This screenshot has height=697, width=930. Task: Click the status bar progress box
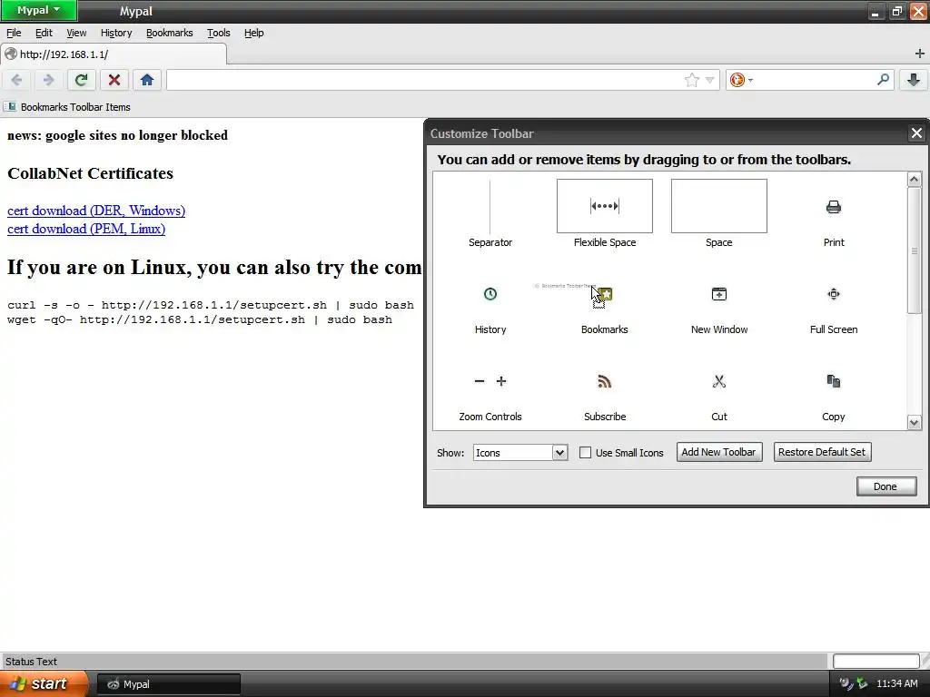tap(876, 661)
